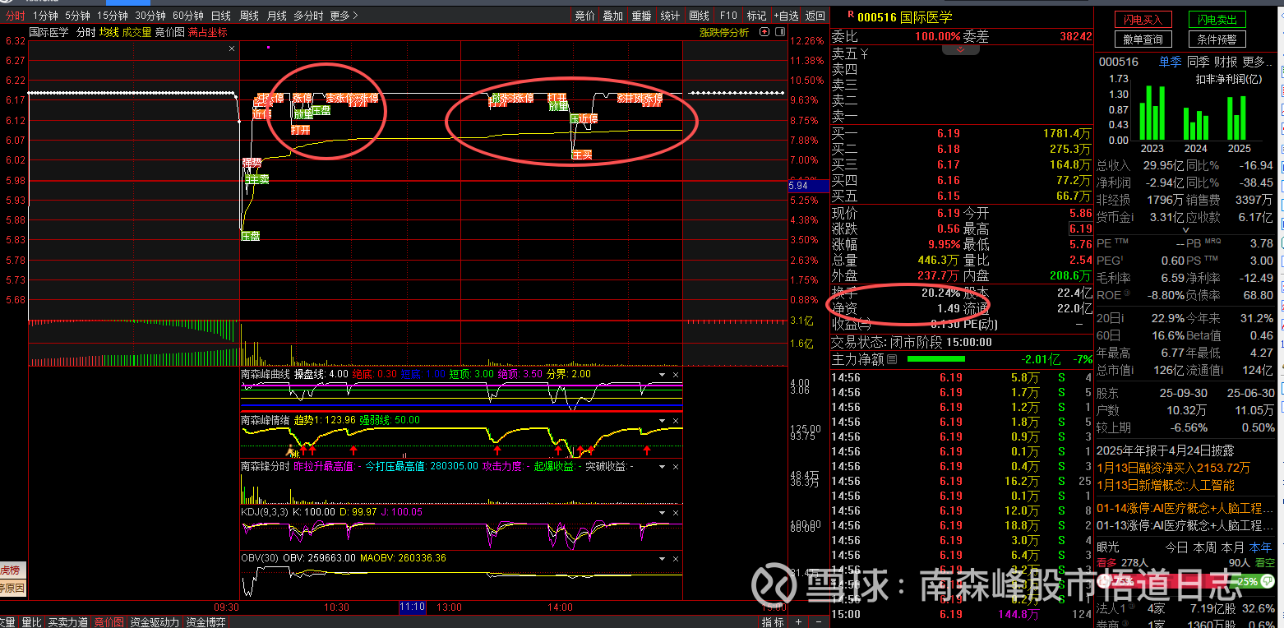The width and height of the screenshot is (1284, 628).
Task: Click the red R icon before 000516
Action: (x=850, y=15)
